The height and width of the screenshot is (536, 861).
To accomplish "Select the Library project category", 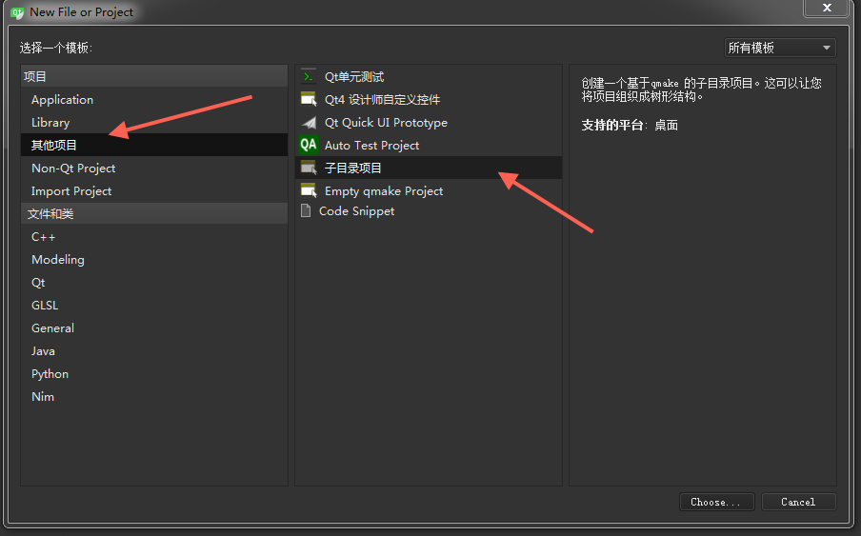I will pyautogui.click(x=154, y=123).
